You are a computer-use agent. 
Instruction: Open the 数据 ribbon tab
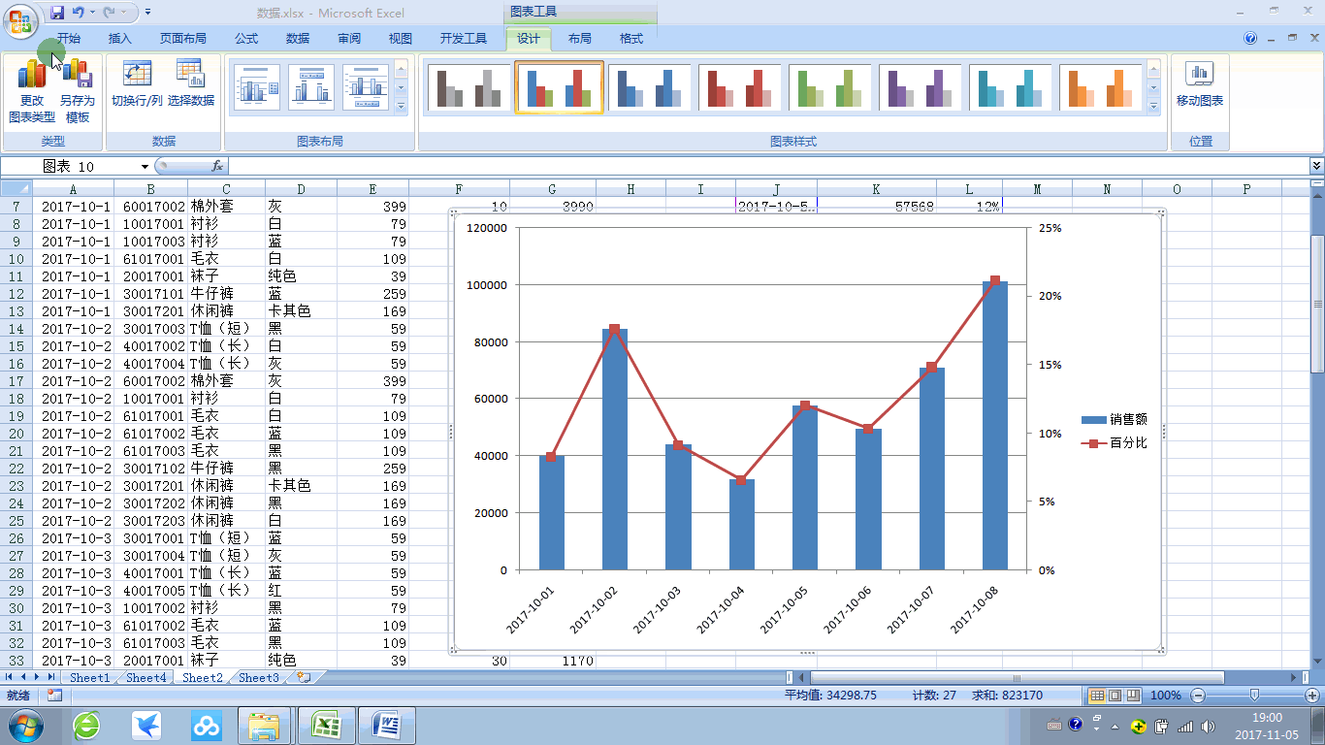click(x=298, y=39)
